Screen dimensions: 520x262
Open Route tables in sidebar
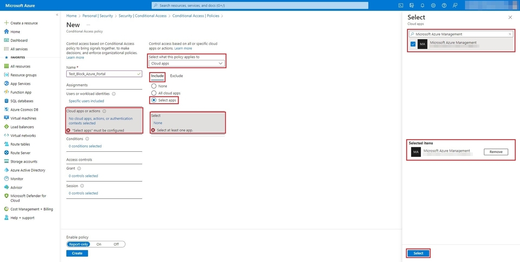(20, 144)
